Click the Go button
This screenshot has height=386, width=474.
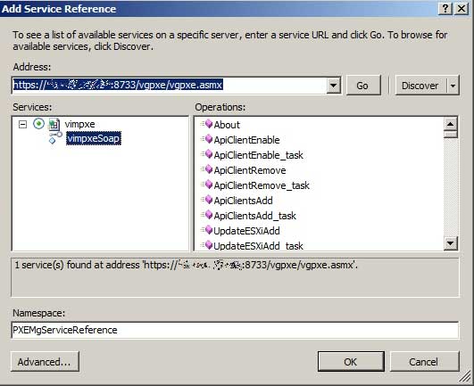coord(362,86)
